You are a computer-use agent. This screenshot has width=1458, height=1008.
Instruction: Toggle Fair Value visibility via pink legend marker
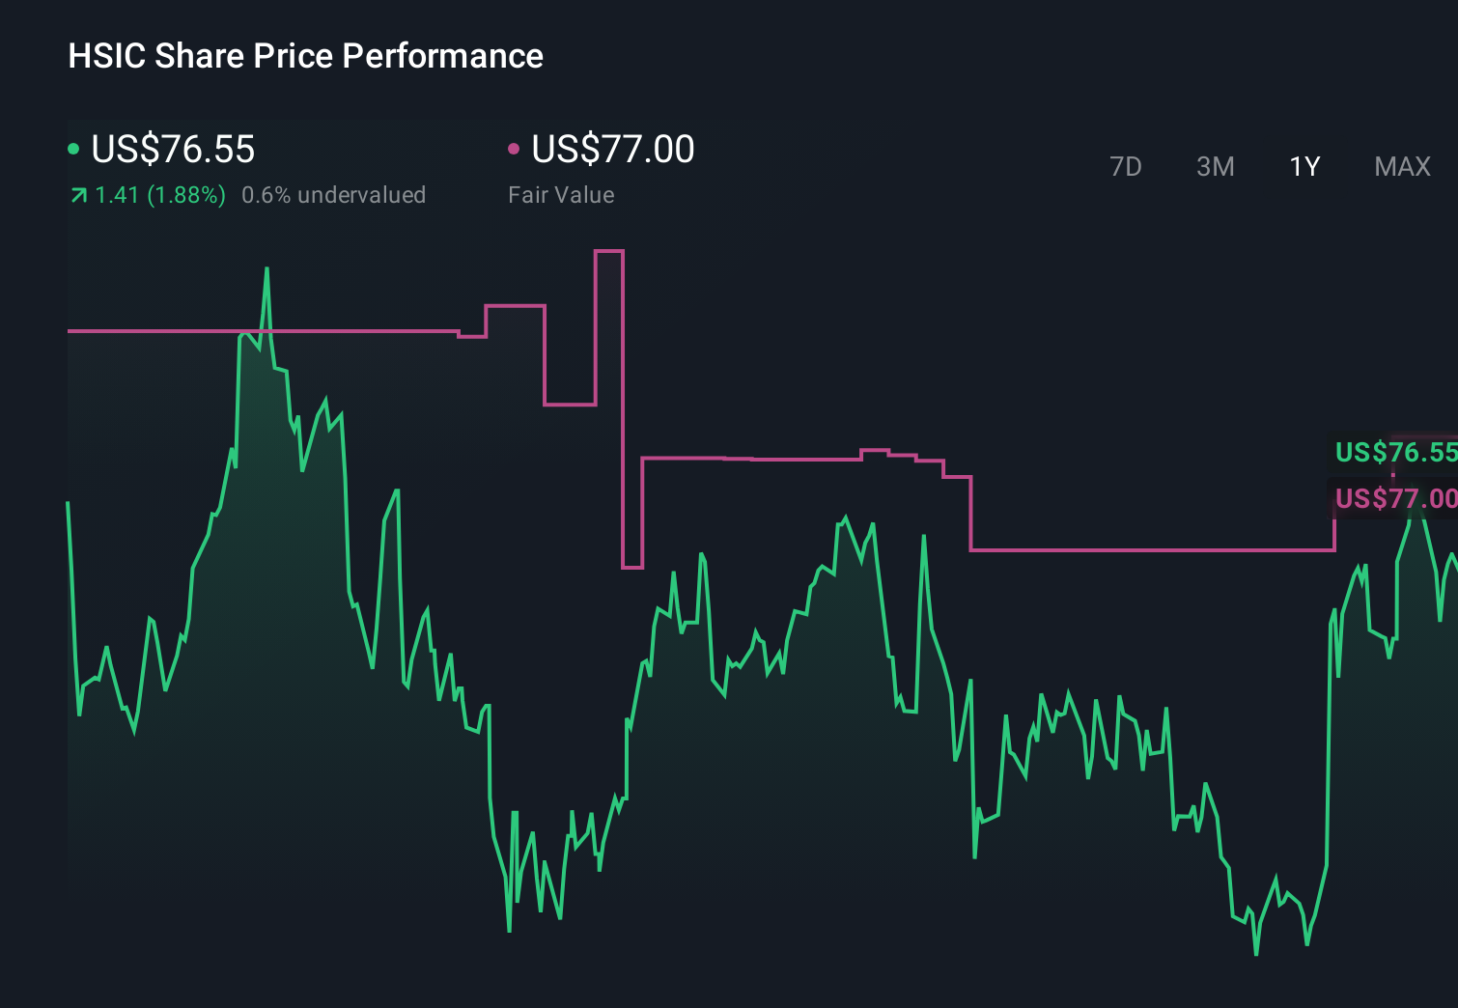pyautogui.click(x=515, y=148)
